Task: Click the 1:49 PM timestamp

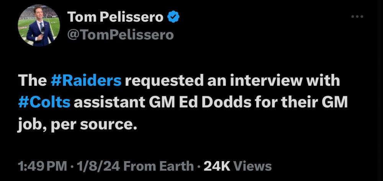Action: click(42, 166)
